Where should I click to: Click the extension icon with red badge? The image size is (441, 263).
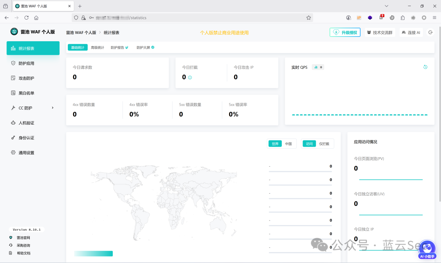click(x=381, y=17)
